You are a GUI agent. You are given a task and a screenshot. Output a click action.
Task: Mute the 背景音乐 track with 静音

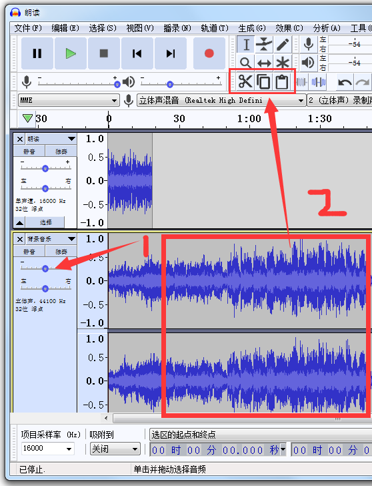coord(29,252)
